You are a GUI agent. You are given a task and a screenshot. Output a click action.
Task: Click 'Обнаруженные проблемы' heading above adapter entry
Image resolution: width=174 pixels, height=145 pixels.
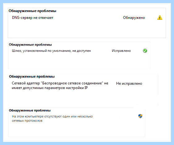click(32, 76)
